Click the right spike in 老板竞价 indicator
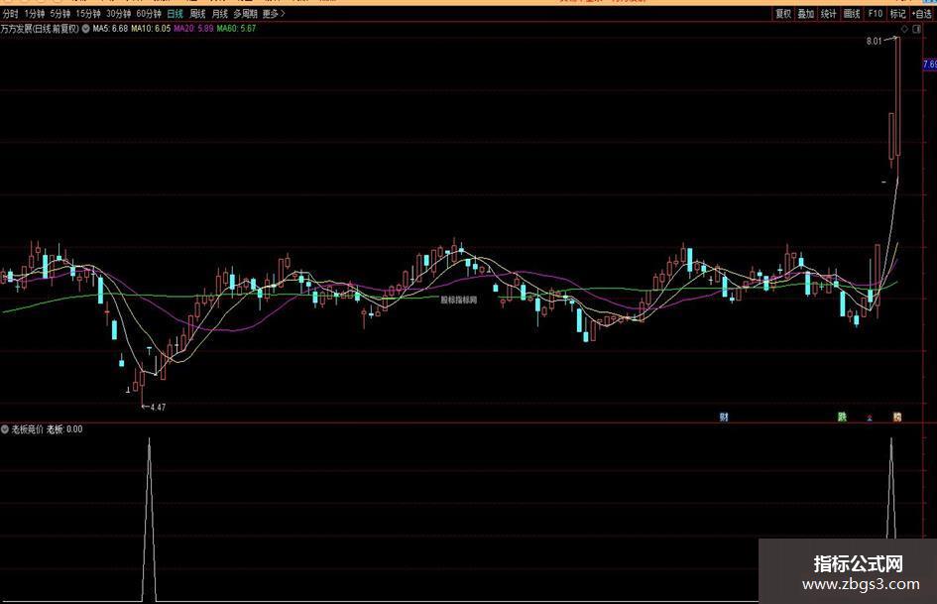Viewport: 937px width, 604px height. [x=891, y=487]
